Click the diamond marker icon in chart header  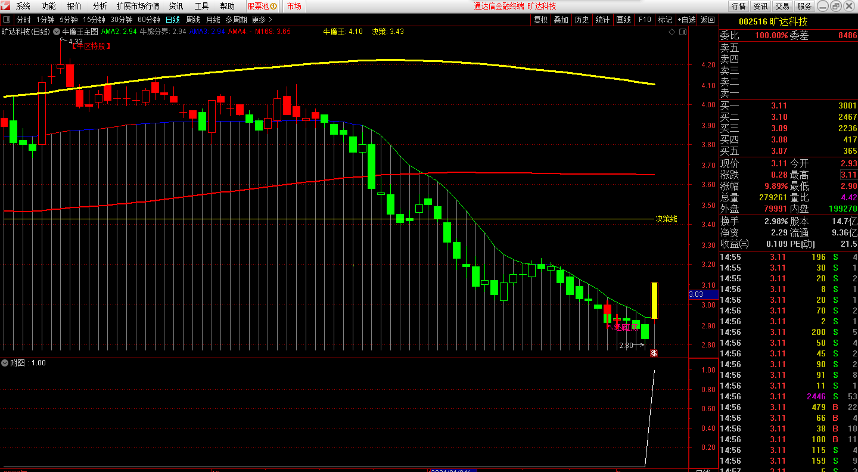672,32
